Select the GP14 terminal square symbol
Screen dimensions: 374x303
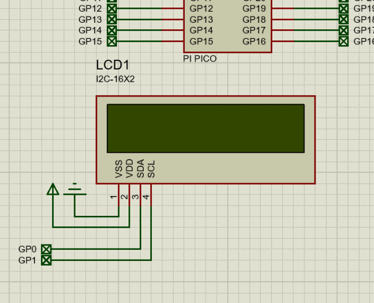click(112, 30)
